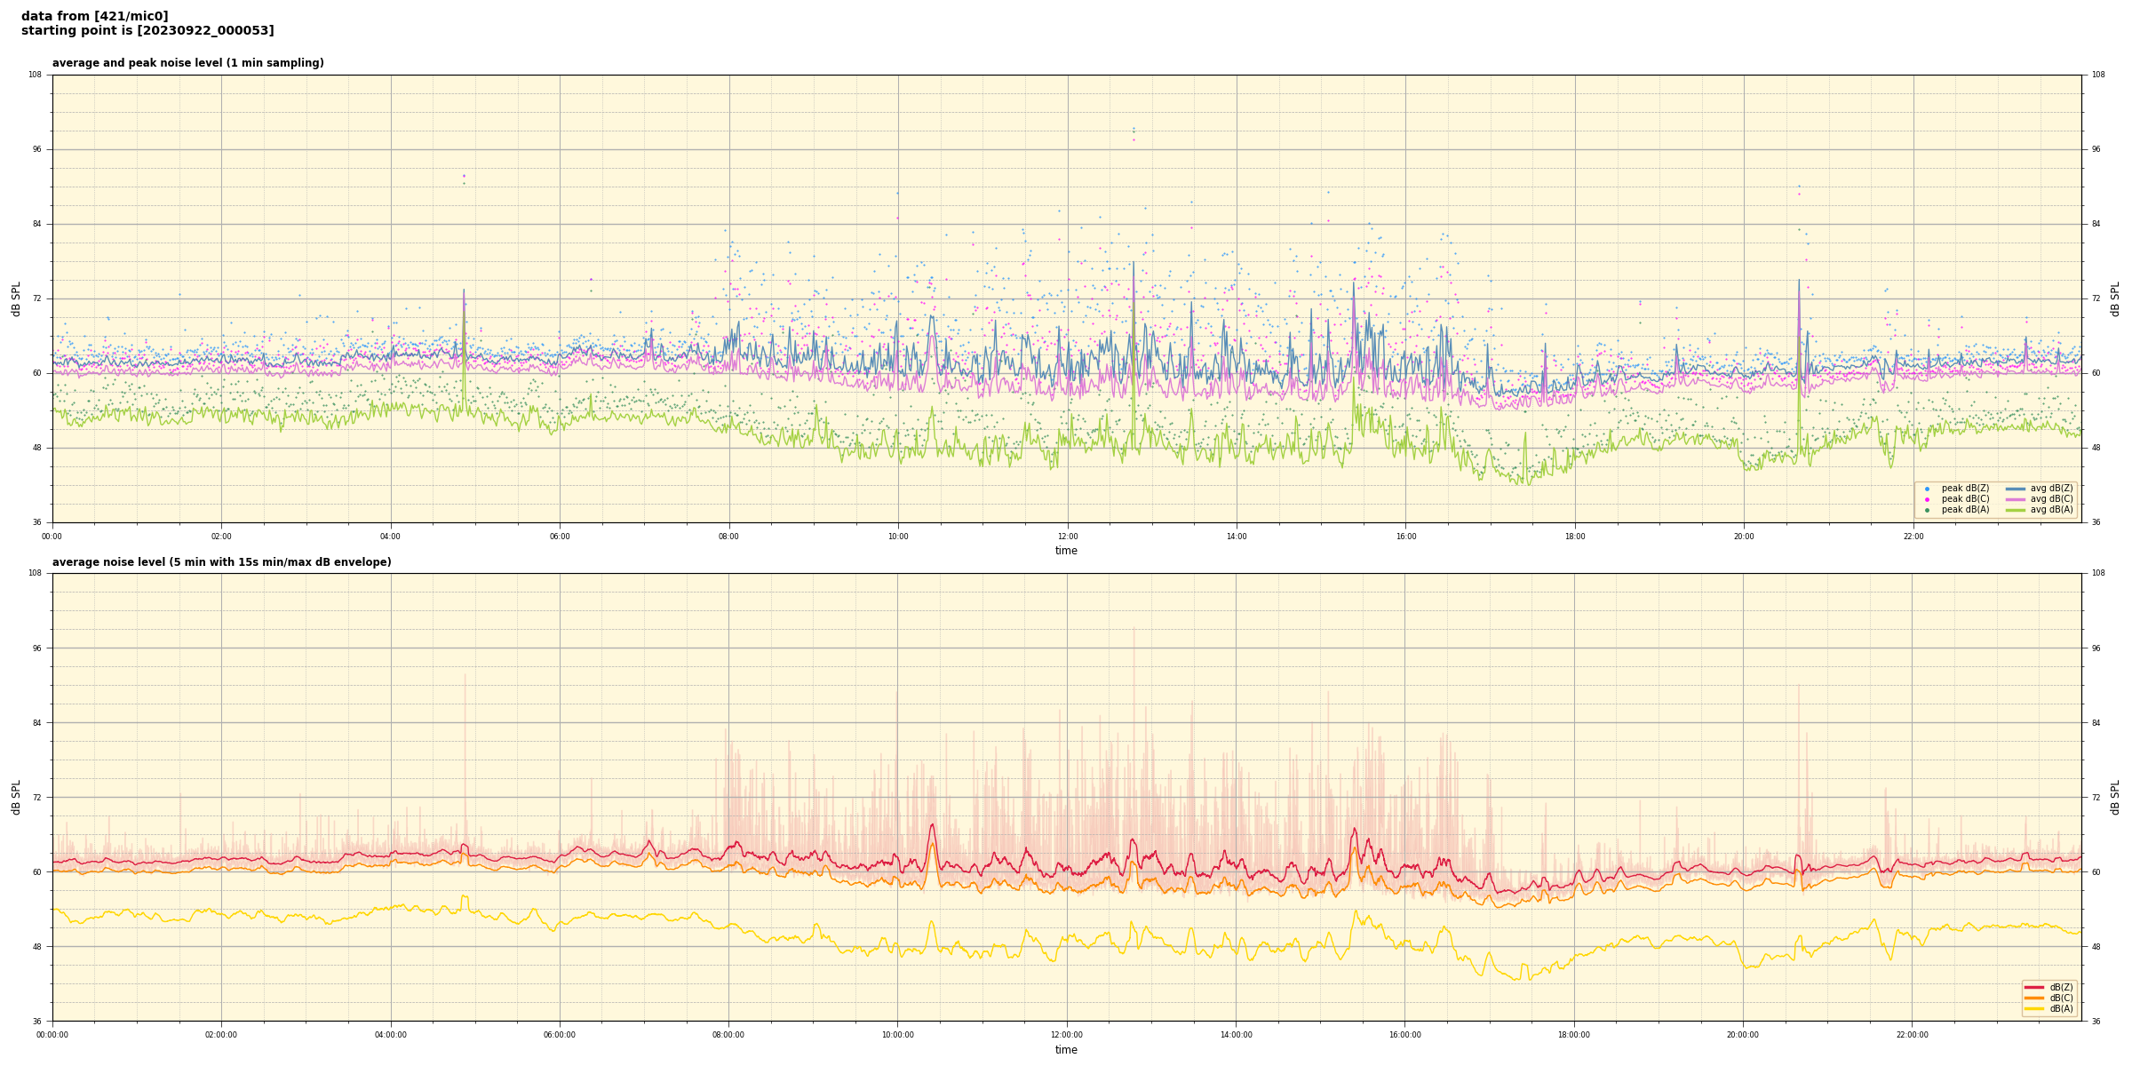Screen dimensions: 2132x1066
Task: Click the 96 tick on upper chart's left axis
Action: (x=36, y=149)
